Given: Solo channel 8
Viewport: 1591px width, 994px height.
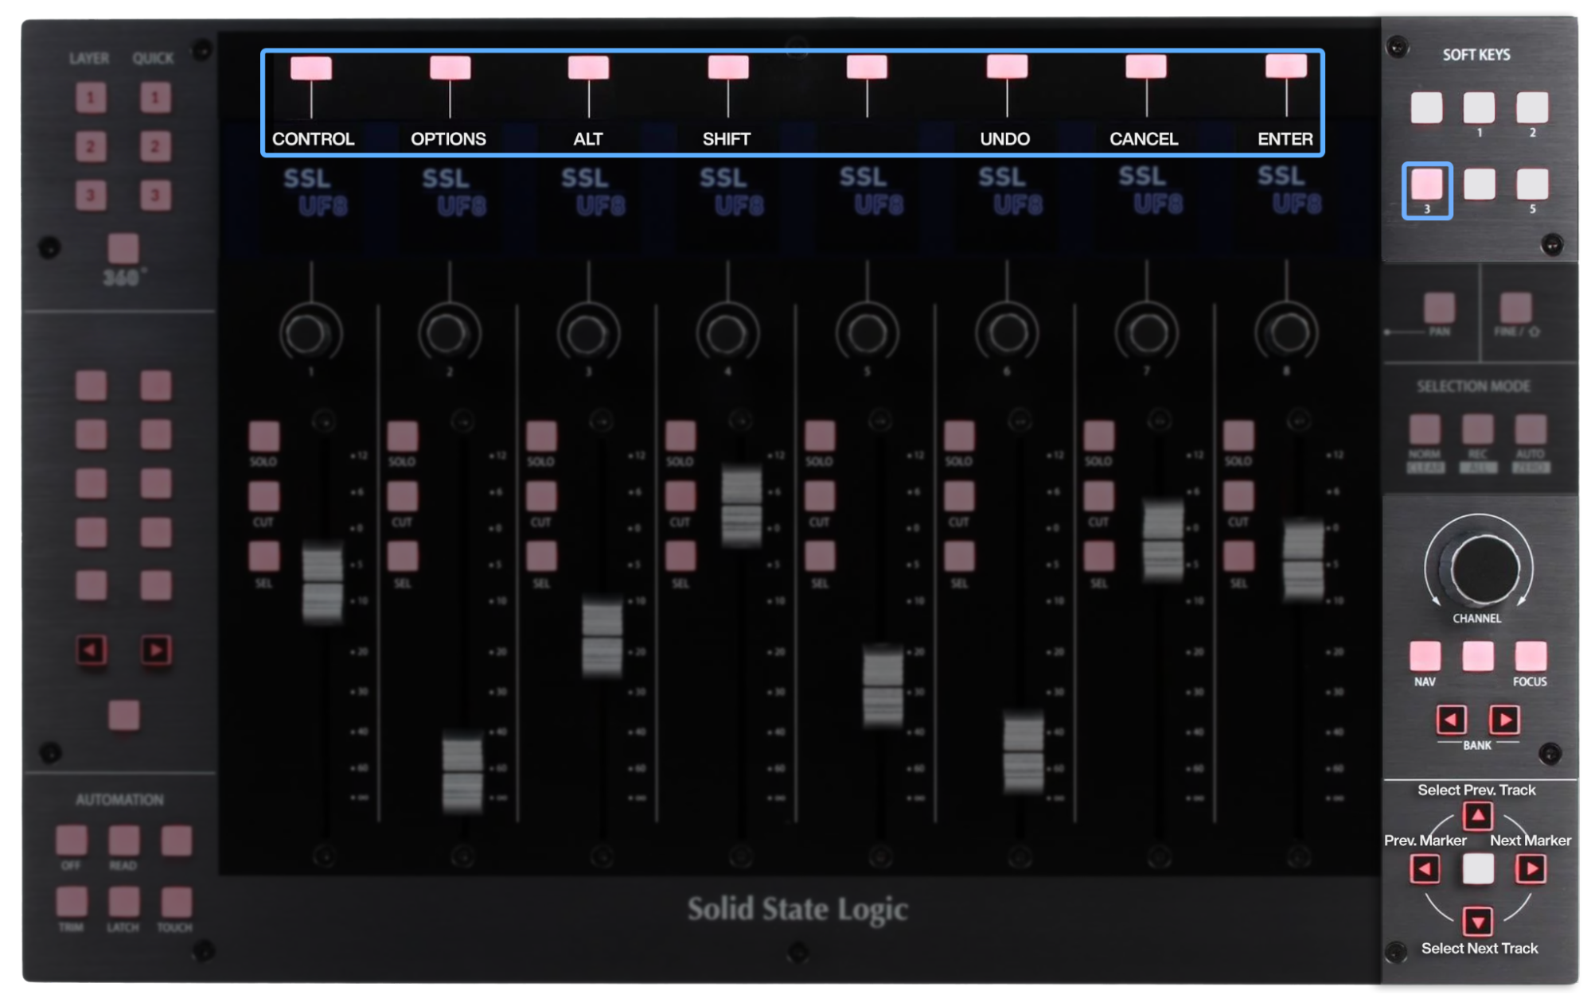Looking at the screenshot, I should 1238,437.
